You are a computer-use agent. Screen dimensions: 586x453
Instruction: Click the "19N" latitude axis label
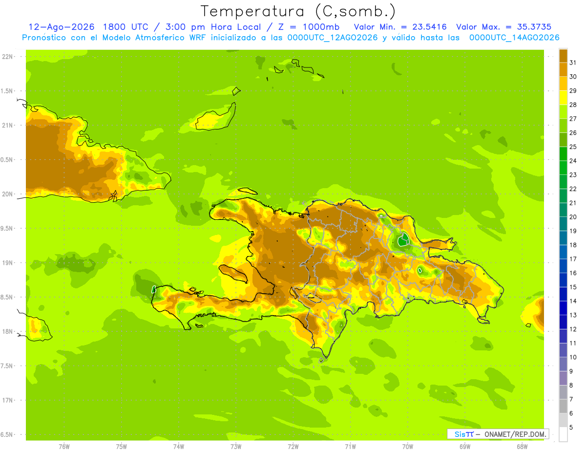[x=7, y=263]
